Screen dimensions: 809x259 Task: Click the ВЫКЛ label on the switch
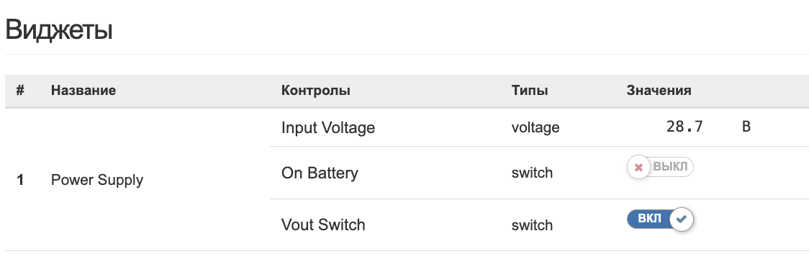click(x=670, y=167)
